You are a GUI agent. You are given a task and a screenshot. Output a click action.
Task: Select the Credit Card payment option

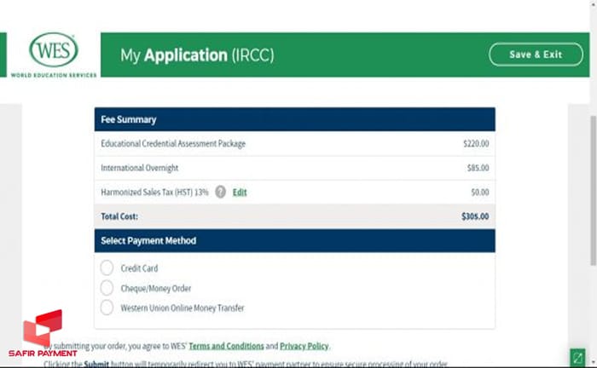click(x=107, y=268)
